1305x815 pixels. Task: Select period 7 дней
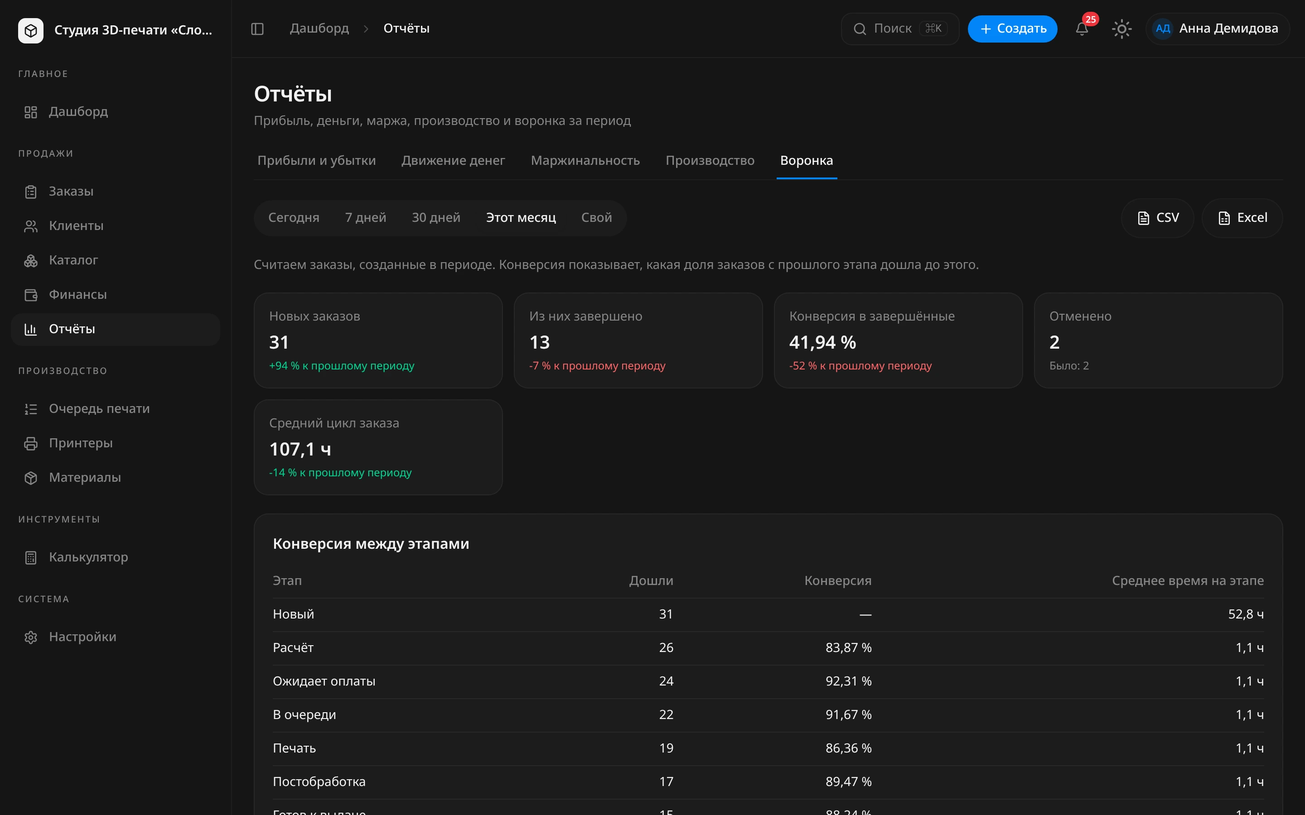coord(366,218)
